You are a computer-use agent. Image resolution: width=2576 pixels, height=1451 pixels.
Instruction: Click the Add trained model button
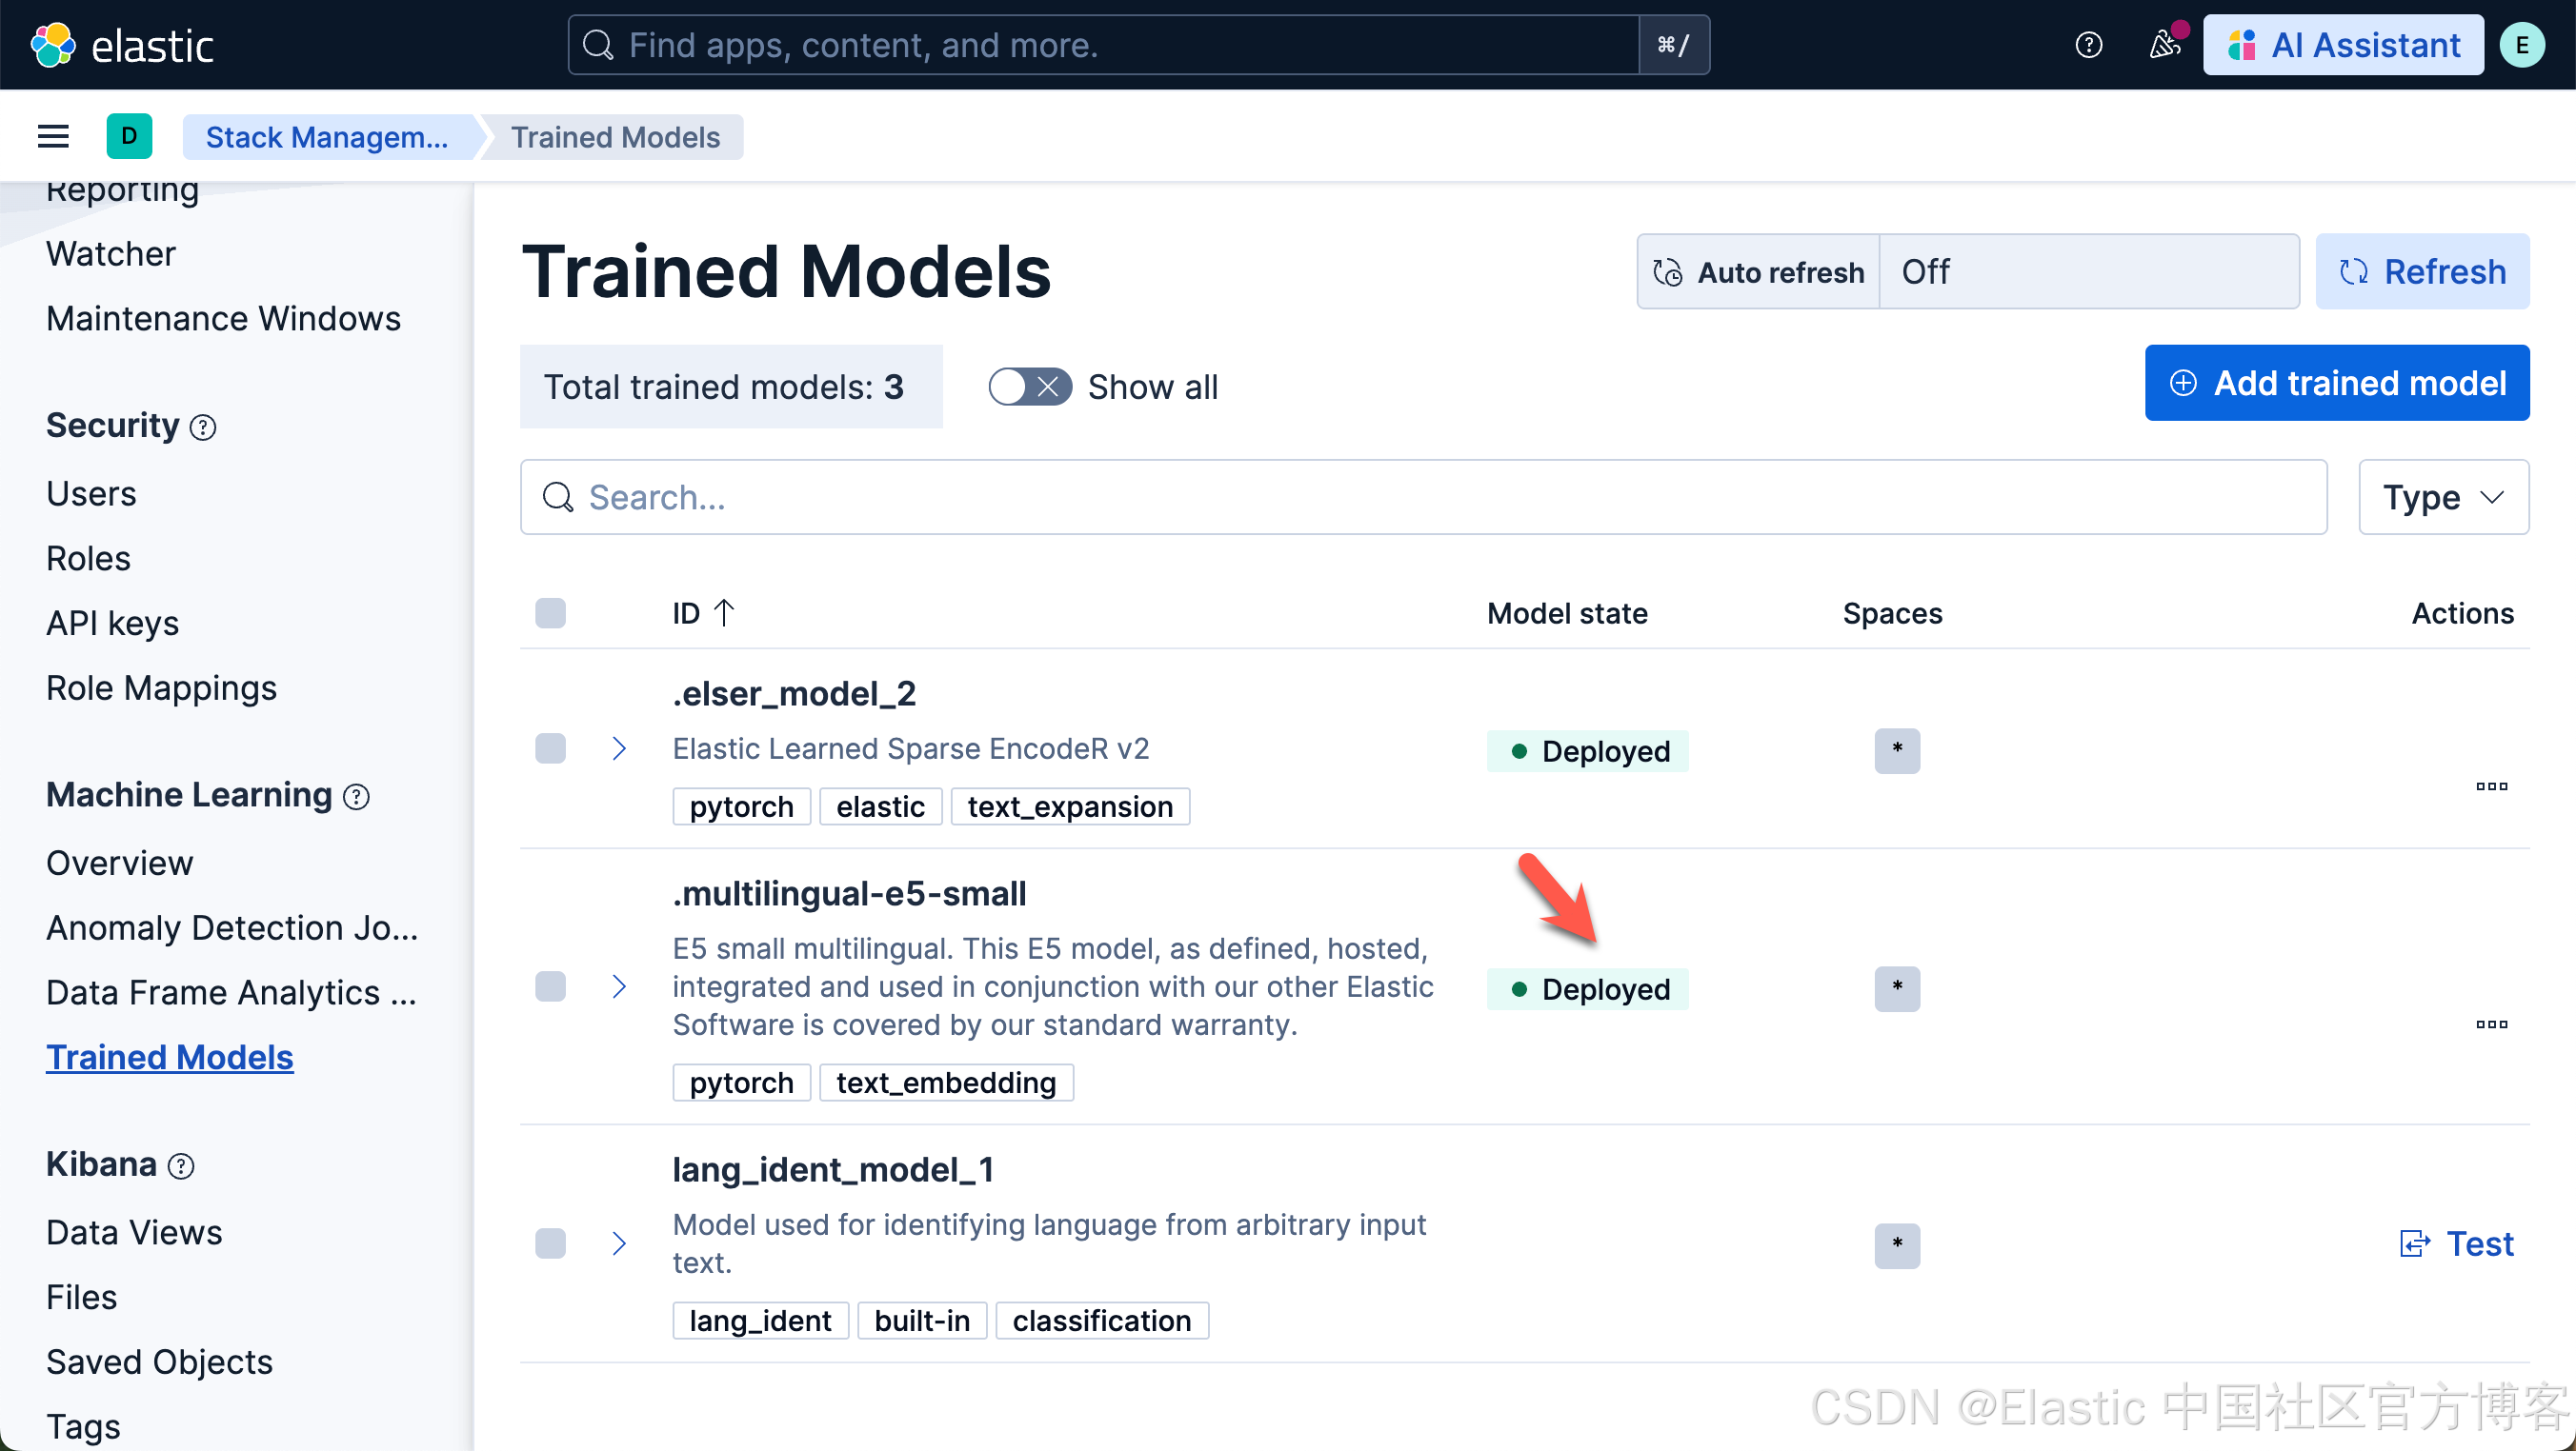[2336, 383]
